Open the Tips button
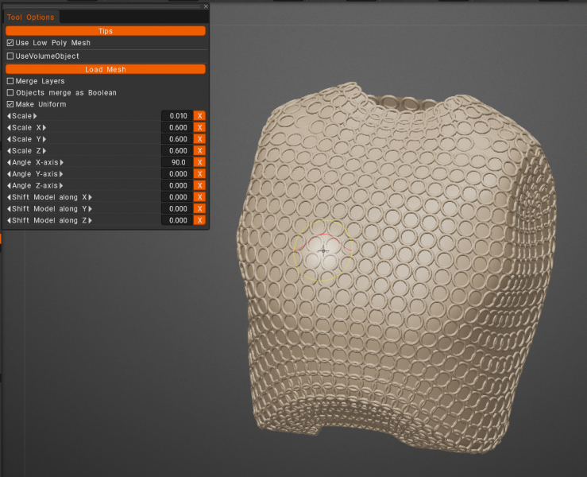Viewport: 587px width, 477px height. coord(105,31)
